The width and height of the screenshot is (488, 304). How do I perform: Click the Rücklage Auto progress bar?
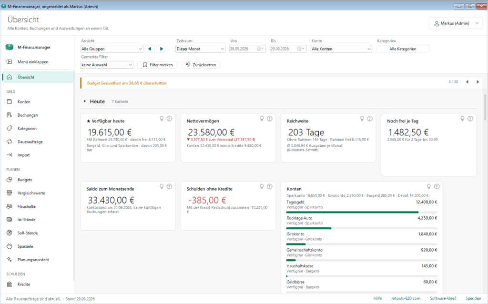pyautogui.click(x=362, y=228)
